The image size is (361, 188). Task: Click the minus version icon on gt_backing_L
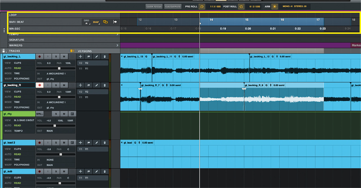tap(88, 57)
